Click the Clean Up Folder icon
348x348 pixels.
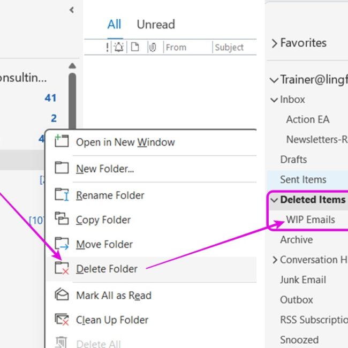point(62,320)
